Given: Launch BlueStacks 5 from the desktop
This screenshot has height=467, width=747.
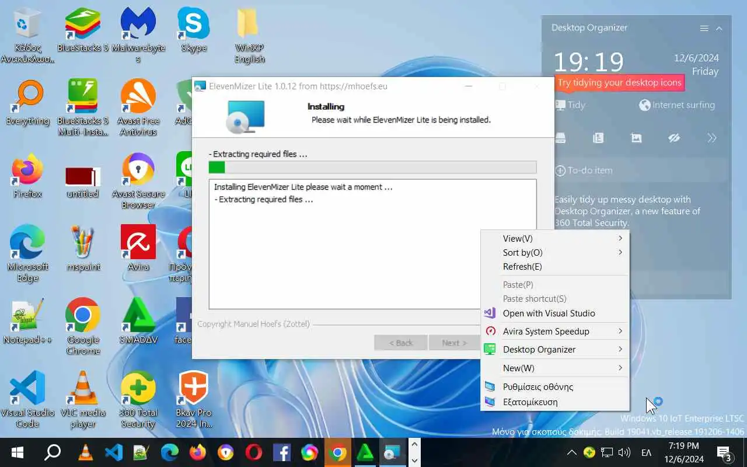Looking at the screenshot, I should [83, 30].
